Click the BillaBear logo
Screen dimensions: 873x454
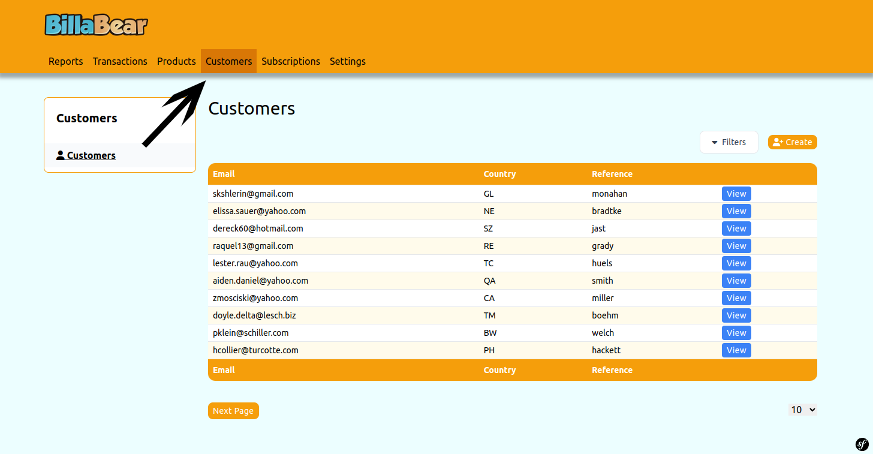pyautogui.click(x=96, y=25)
